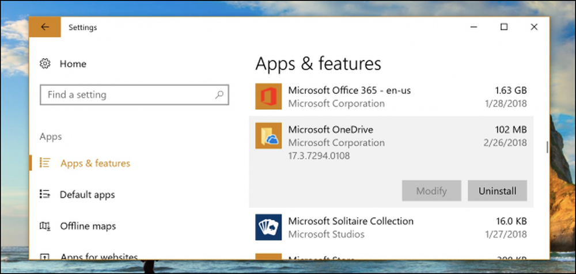Click the app list scrollbar thumb

point(547,147)
